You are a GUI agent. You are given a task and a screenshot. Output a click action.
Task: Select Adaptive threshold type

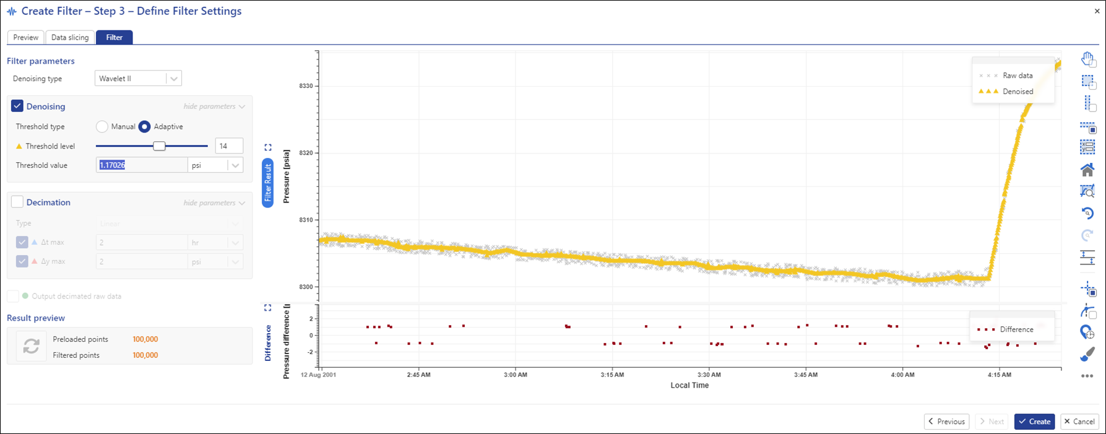144,126
